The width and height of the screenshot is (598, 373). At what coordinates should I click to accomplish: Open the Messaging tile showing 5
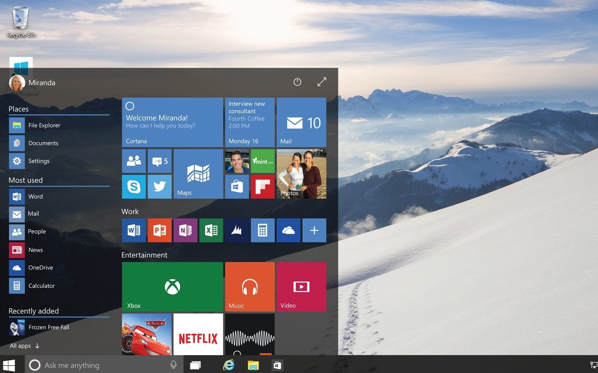click(159, 161)
